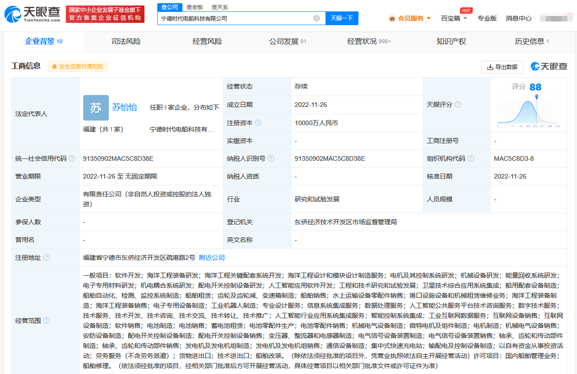577x374 pixels.
Task: Select the 成立日期 value 2022-11-26
Action: click(311, 105)
